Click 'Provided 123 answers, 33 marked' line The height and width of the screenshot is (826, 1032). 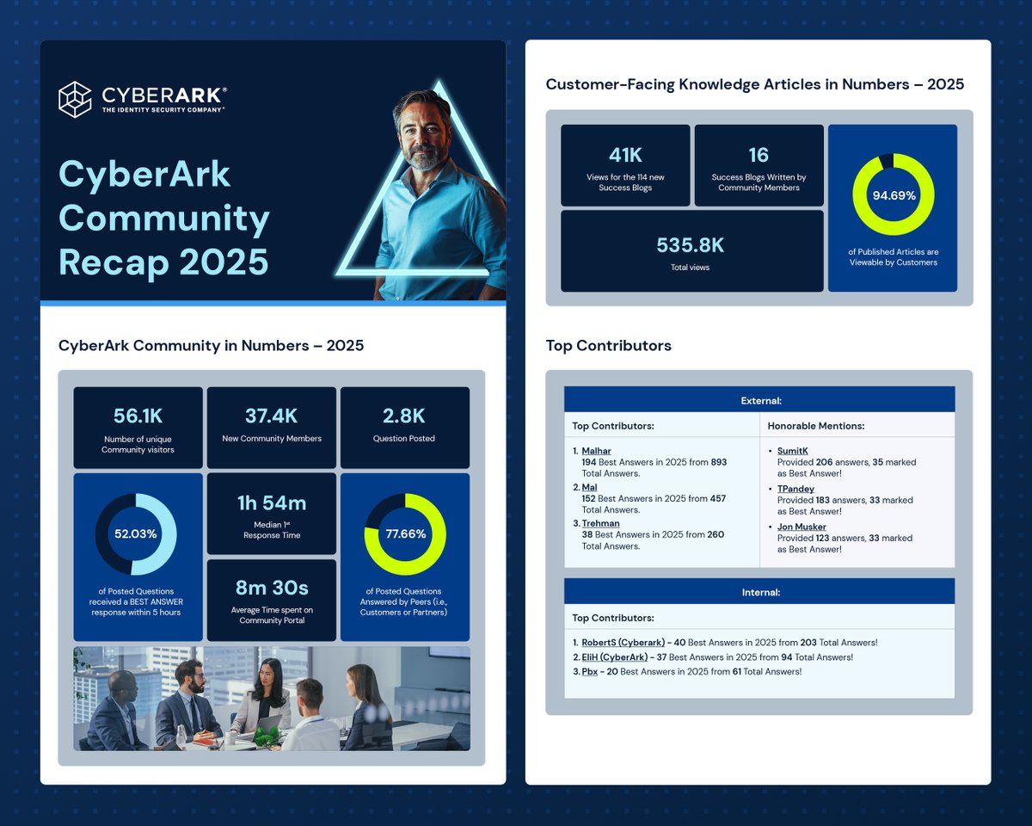coord(845,538)
